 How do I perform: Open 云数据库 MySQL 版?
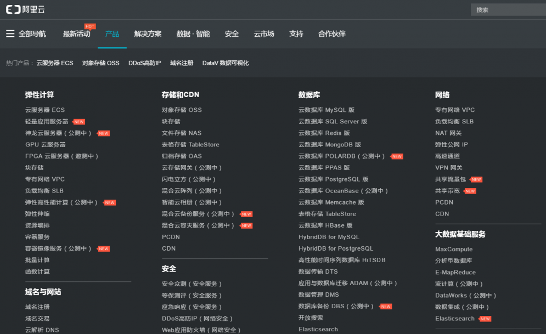tap(327, 110)
